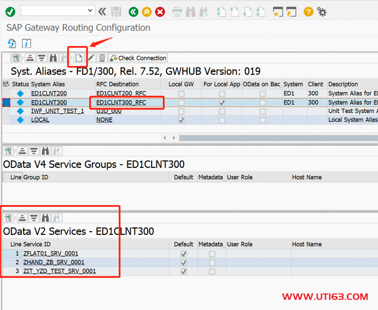The image size is (378, 310).
Task: Click the Save diskette icon
Action: [x=116, y=11]
